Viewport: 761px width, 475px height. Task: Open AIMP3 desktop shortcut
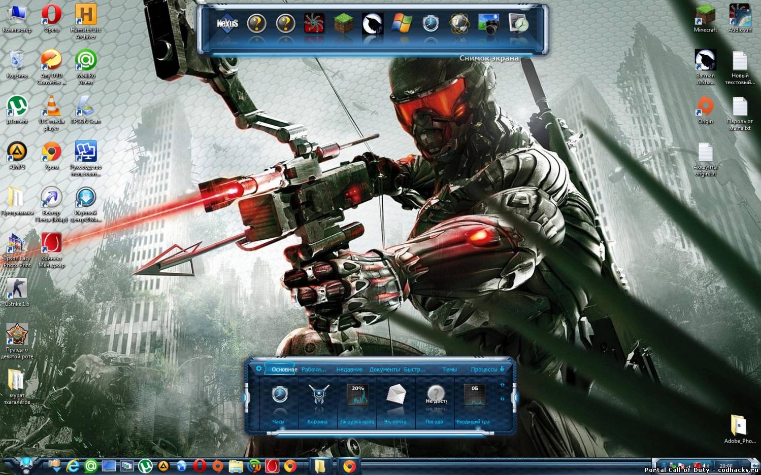point(17,156)
